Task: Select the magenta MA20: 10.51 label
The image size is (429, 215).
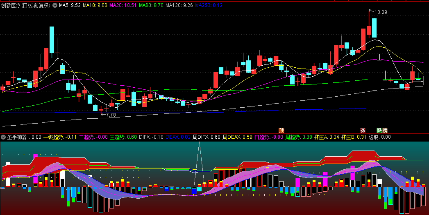Action: coord(123,5)
